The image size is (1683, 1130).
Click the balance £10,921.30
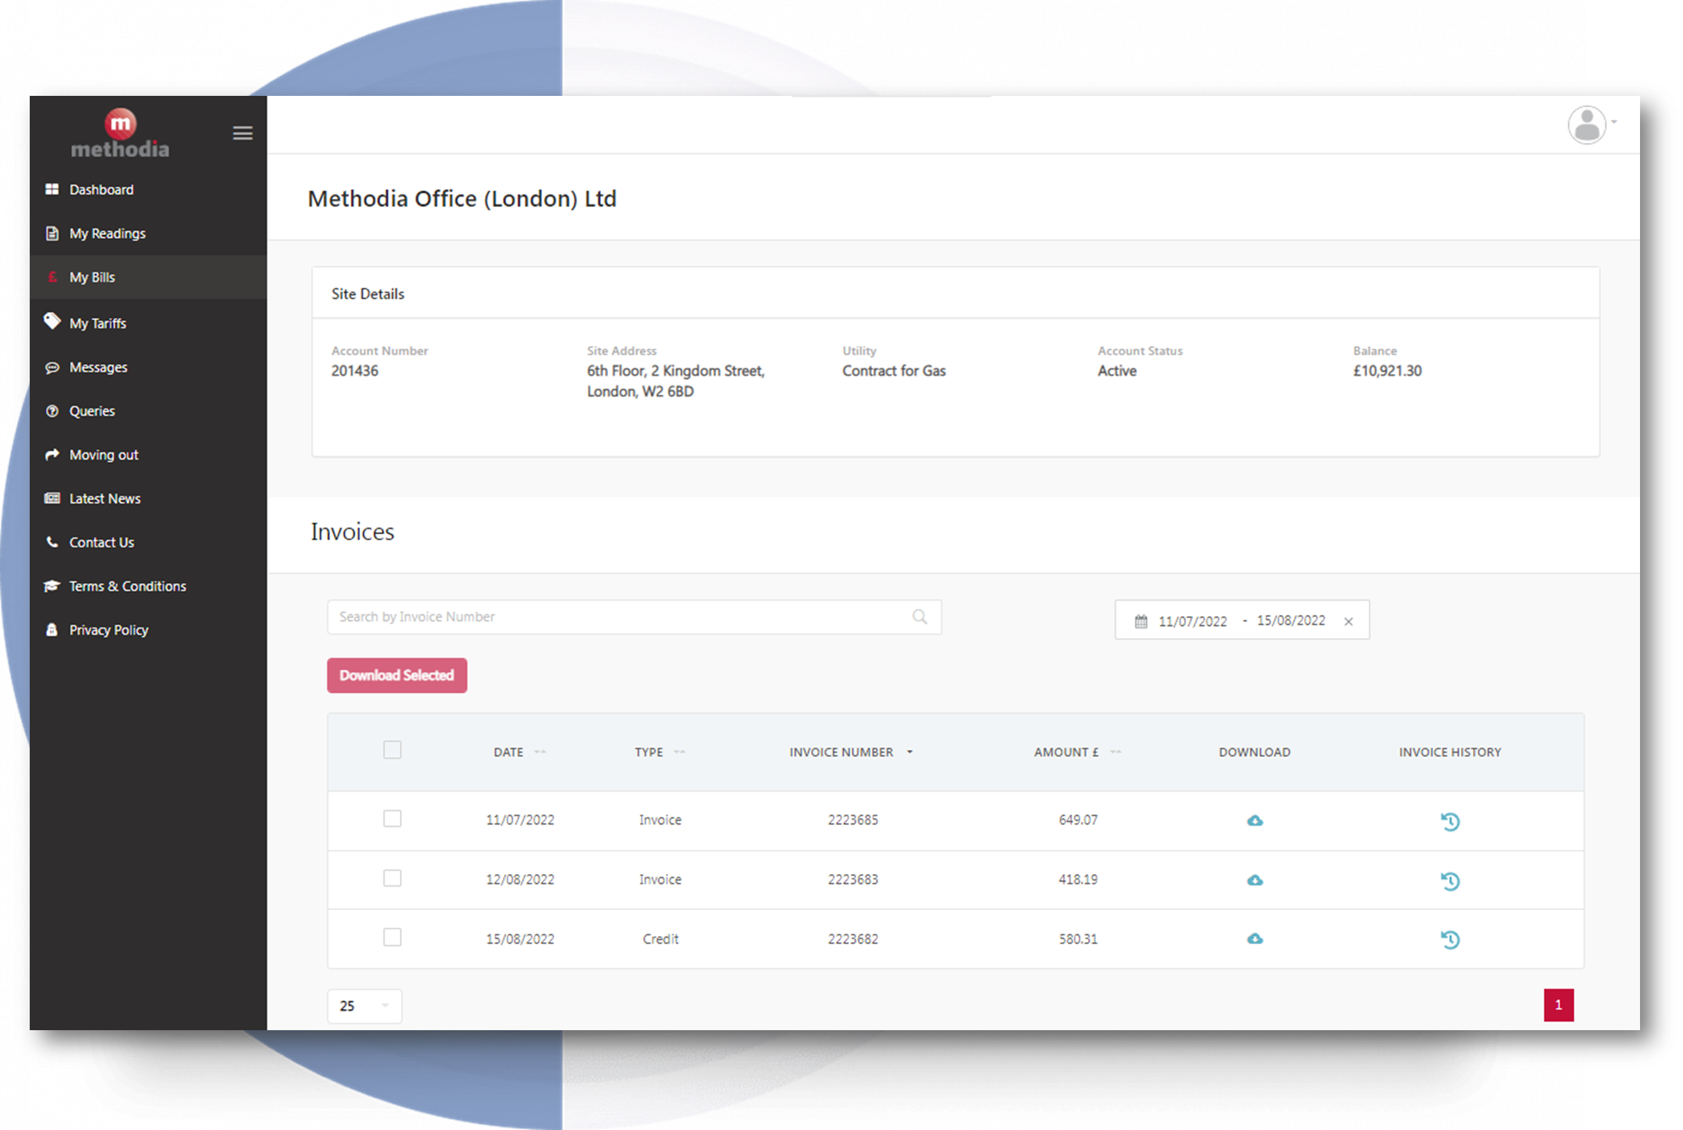click(x=1387, y=371)
